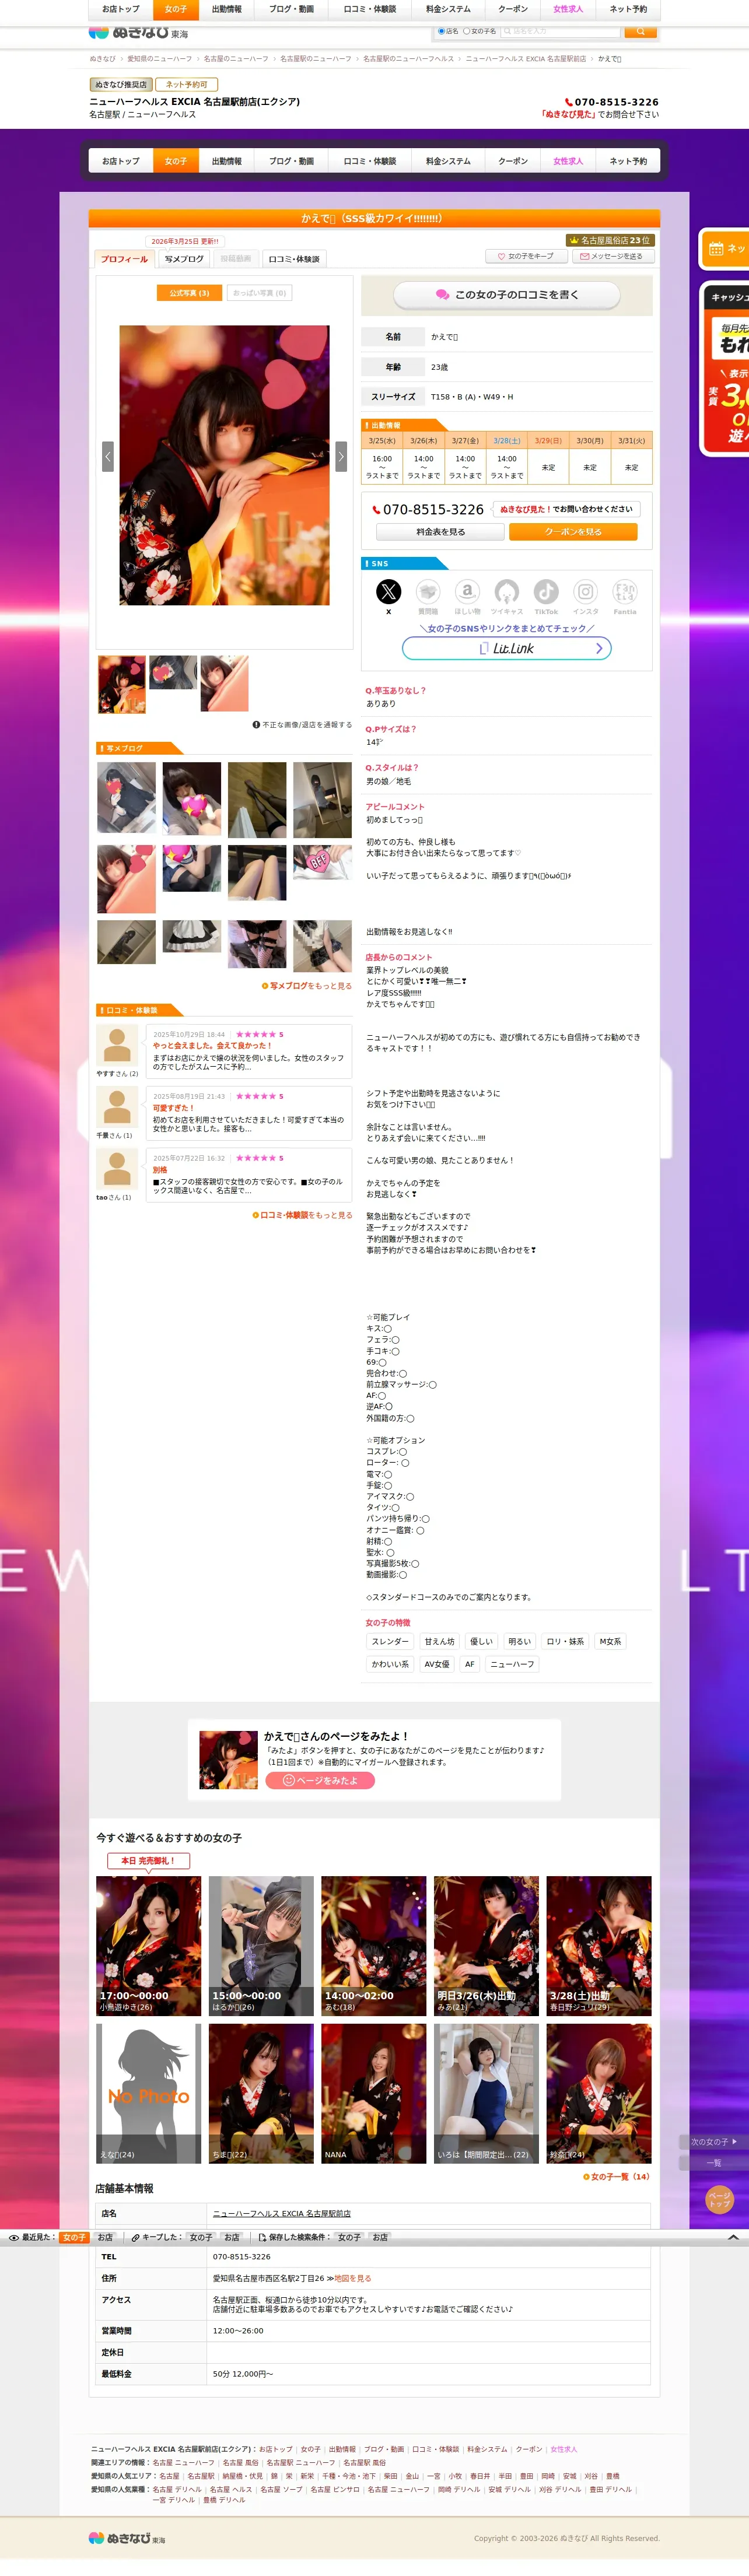Open ニューハーフヘルス EXCIA 名古屋駅前店 shop-info link
The height and width of the screenshot is (2576, 749).
(281, 2213)
